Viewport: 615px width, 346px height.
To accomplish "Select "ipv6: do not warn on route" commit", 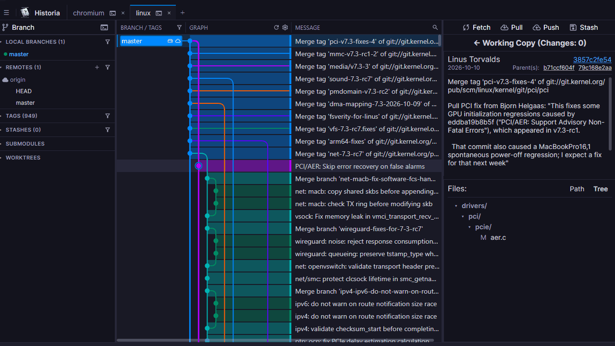I will pyautogui.click(x=367, y=304).
